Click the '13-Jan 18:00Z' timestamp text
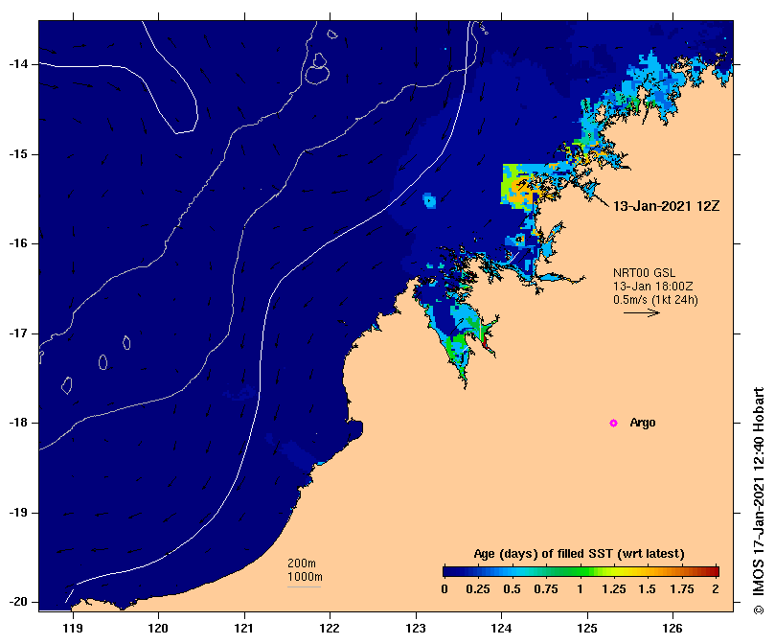775x644 pixels. (652, 286)
